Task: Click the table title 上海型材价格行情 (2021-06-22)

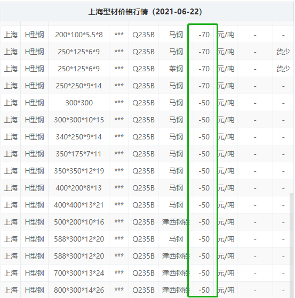Action: pos(145,12)
